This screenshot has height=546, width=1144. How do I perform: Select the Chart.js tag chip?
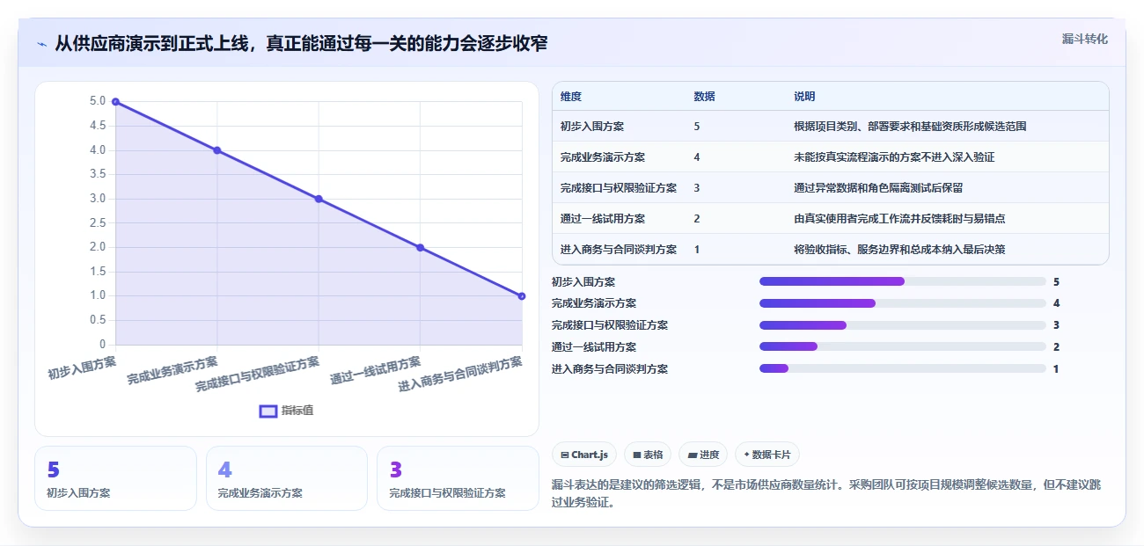(584, 455)
